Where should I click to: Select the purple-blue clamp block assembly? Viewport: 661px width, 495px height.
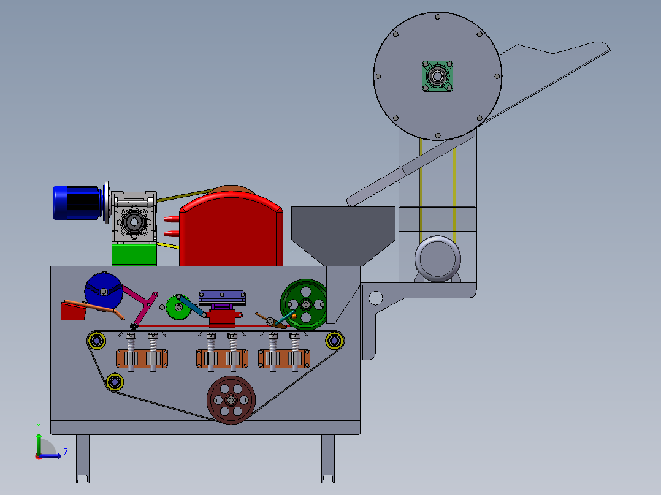pos(222,298)
